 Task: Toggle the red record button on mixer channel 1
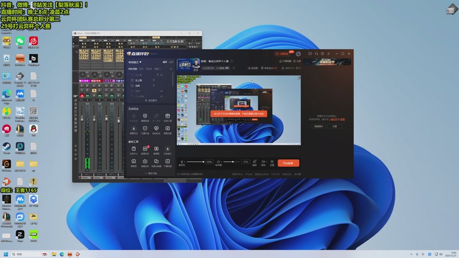[x=82, y=96]
